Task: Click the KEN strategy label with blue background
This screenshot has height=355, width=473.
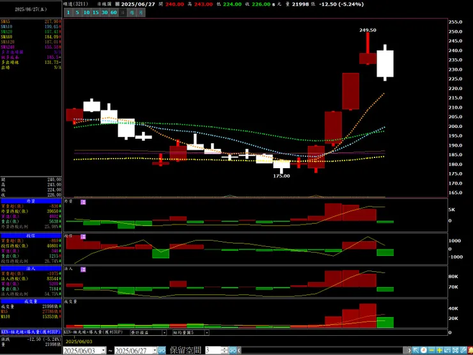Action: click(x=31, y=332)
